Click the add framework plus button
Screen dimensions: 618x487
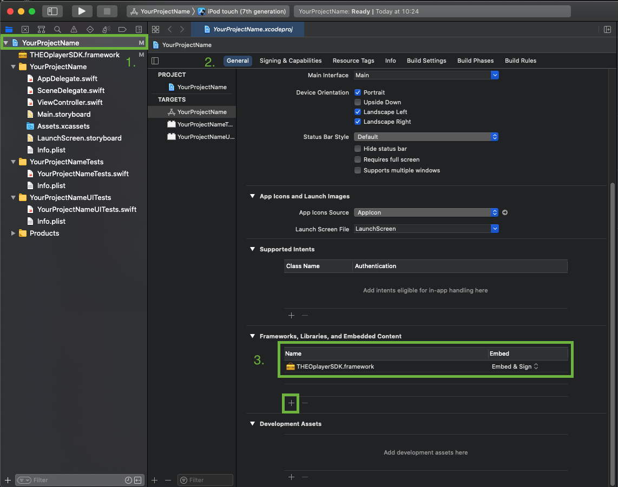coord(291,403)
